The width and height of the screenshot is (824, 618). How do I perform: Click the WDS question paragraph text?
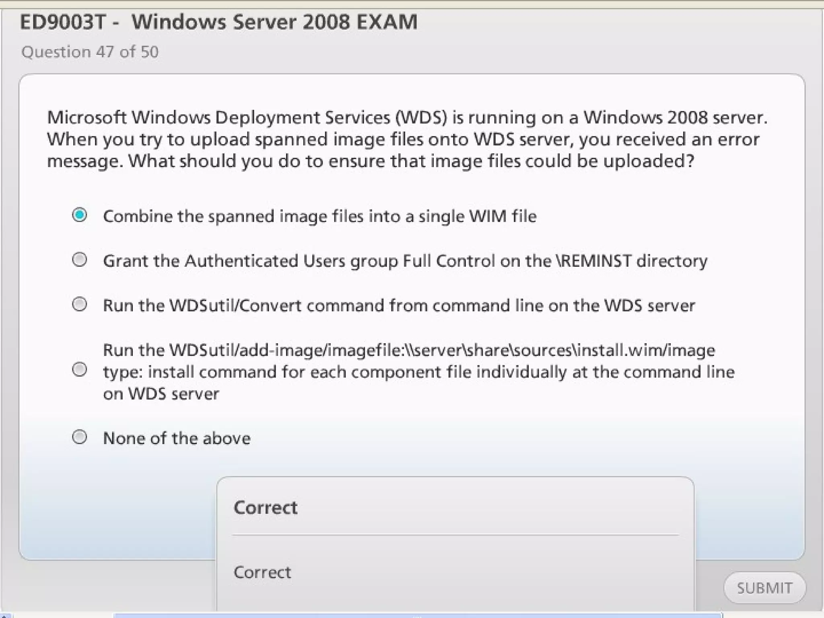pos(407,139)
